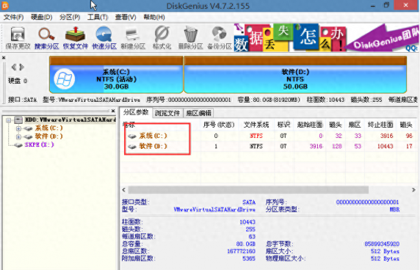Open the 帮助(H) menu
Viewport: 420px width, 270px height.
pos(154,17)
